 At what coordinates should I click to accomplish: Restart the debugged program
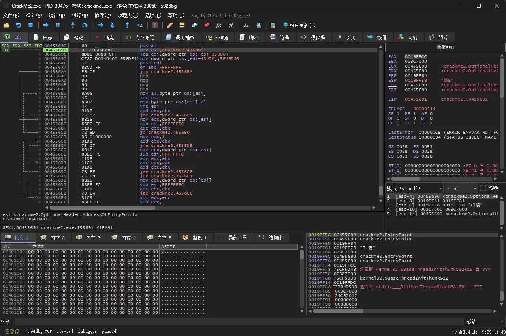[19, 25]
